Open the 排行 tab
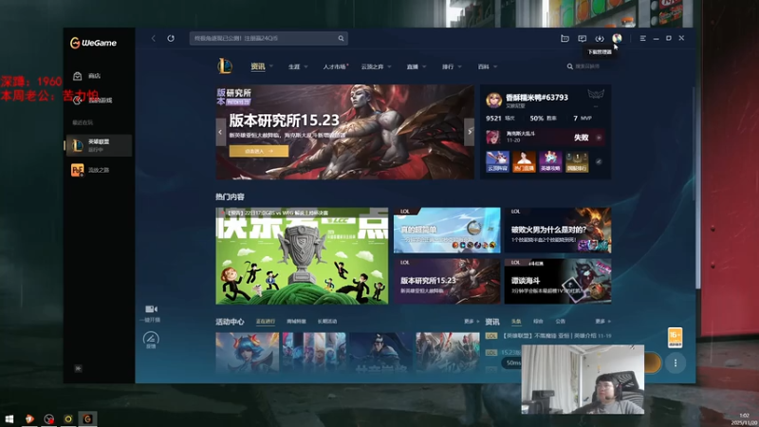The image size is (759, 427). pyautogui.click(x=448, y=66)
